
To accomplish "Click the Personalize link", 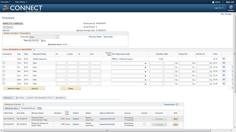I will tap(169, 104).
